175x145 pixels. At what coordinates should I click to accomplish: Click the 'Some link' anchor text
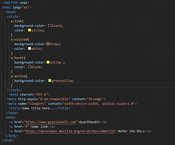click(40, 127)
